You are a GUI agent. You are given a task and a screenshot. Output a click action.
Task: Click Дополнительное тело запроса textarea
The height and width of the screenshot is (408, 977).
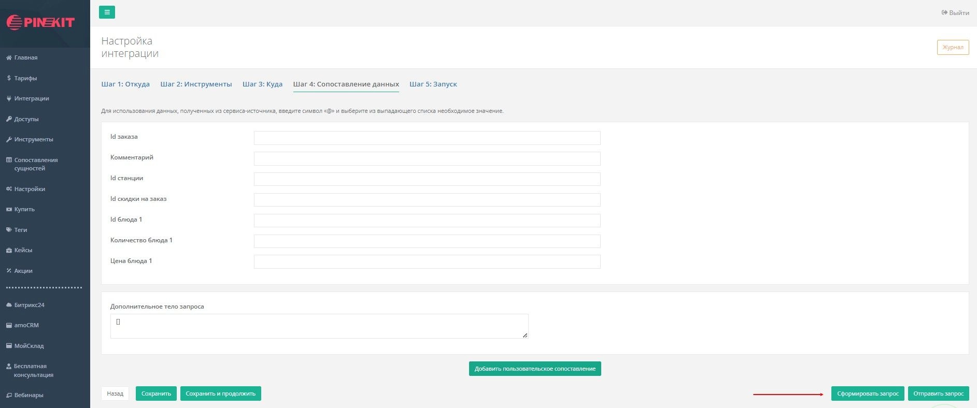[x=319, y=326]
